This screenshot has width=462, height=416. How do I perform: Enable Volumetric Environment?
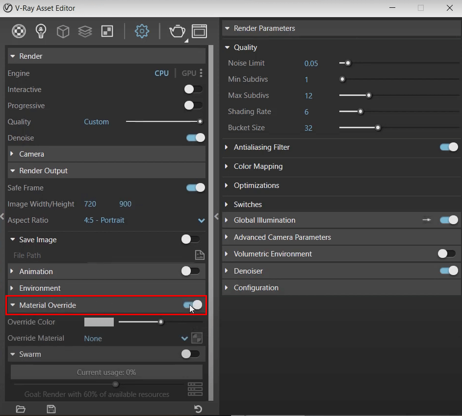tap(446, 254)
